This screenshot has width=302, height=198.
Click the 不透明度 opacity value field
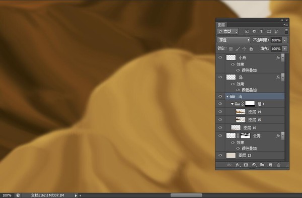(276, 40)
